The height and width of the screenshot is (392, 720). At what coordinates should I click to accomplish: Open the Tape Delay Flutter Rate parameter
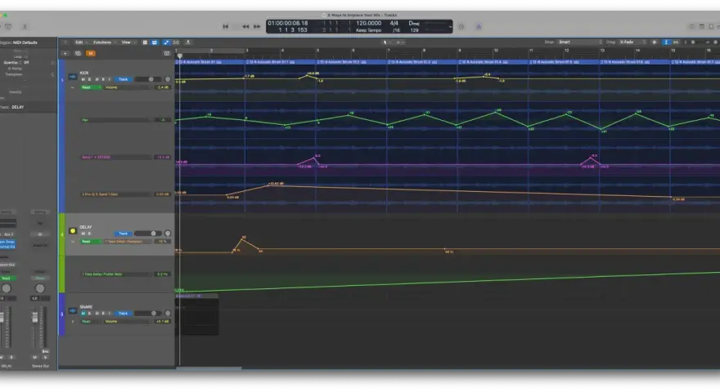tap(115, 274)
